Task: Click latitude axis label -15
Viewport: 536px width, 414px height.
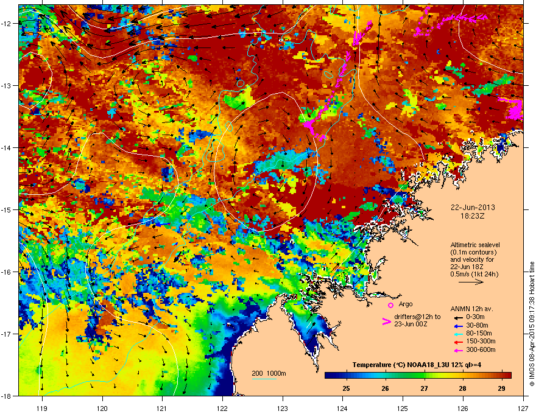Action: [x=7, y=209]
